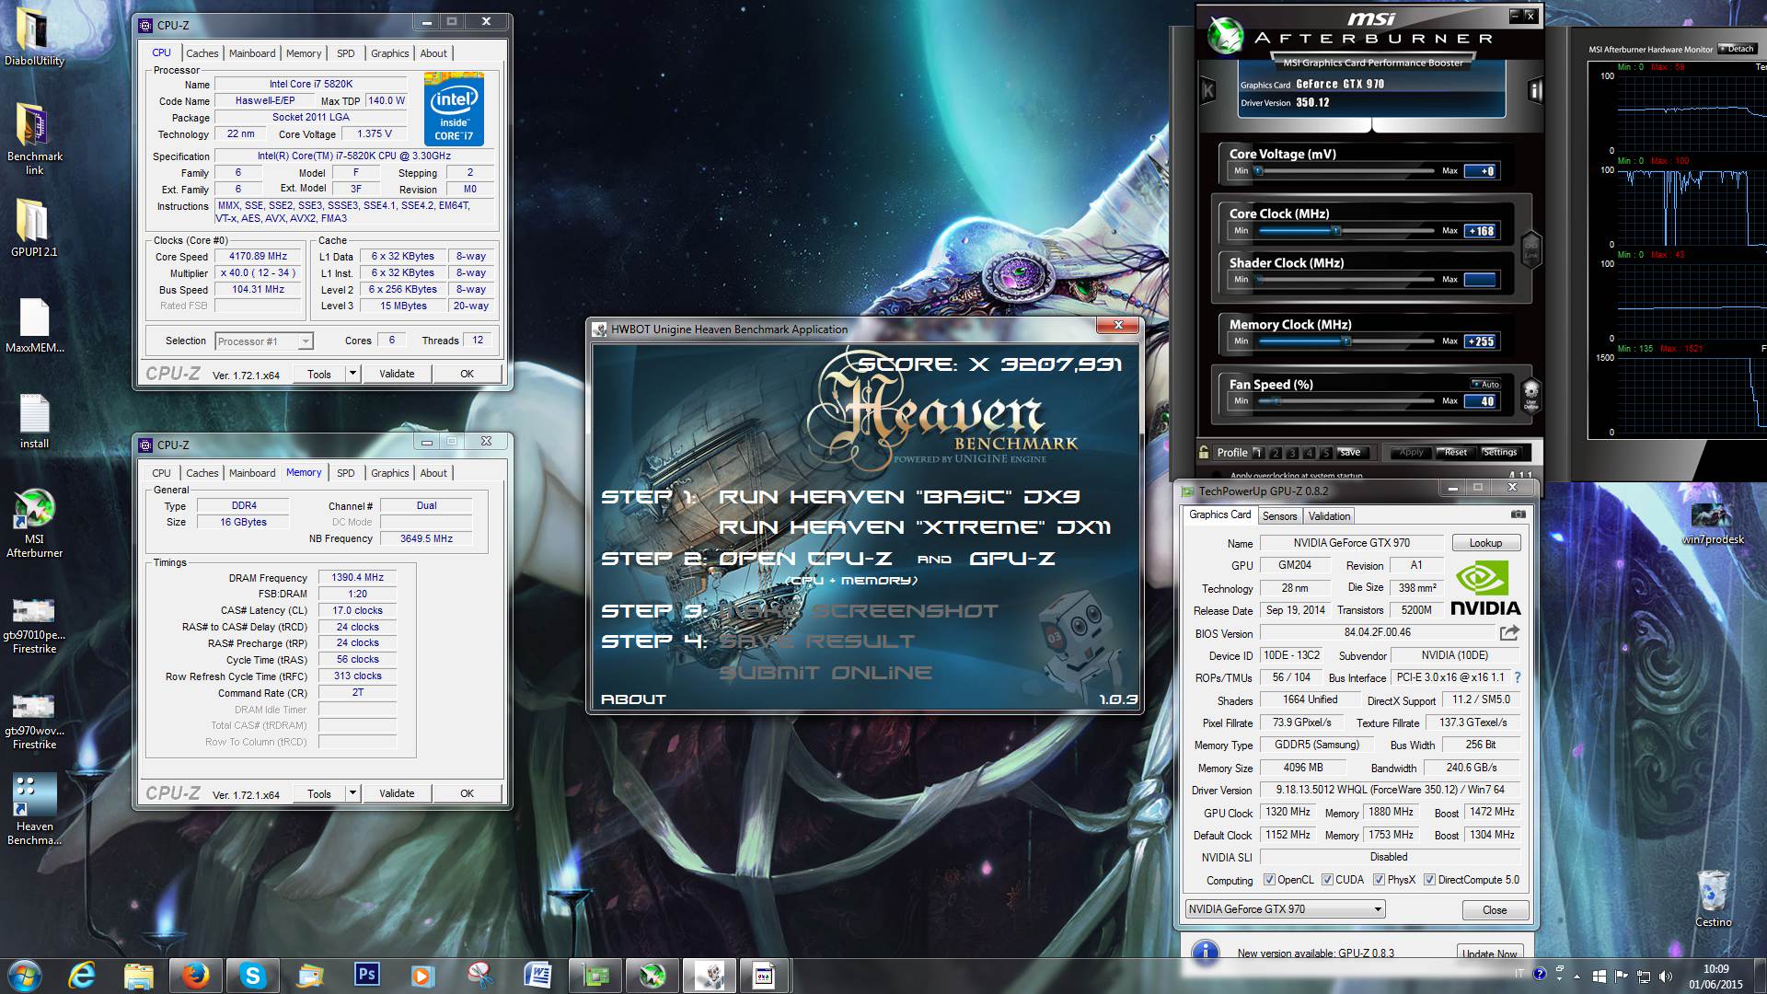Toggle the PhysX checkbox in GPU-Z
Screen dimensions: 1767x994
(x=1379, y=880)
